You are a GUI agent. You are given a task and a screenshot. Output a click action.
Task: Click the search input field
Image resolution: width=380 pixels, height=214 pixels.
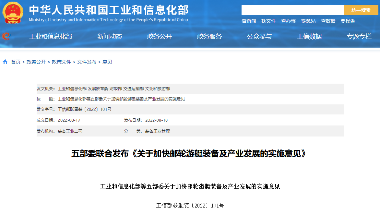click(293, 10)
